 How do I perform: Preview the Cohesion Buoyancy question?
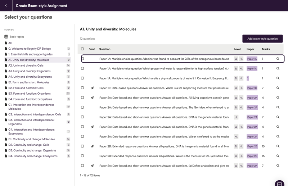point(278,78)
